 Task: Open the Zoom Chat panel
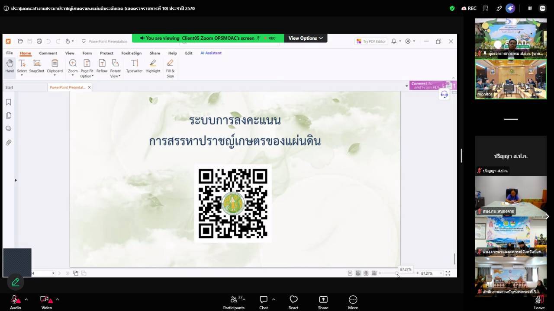tap(264, 302)
